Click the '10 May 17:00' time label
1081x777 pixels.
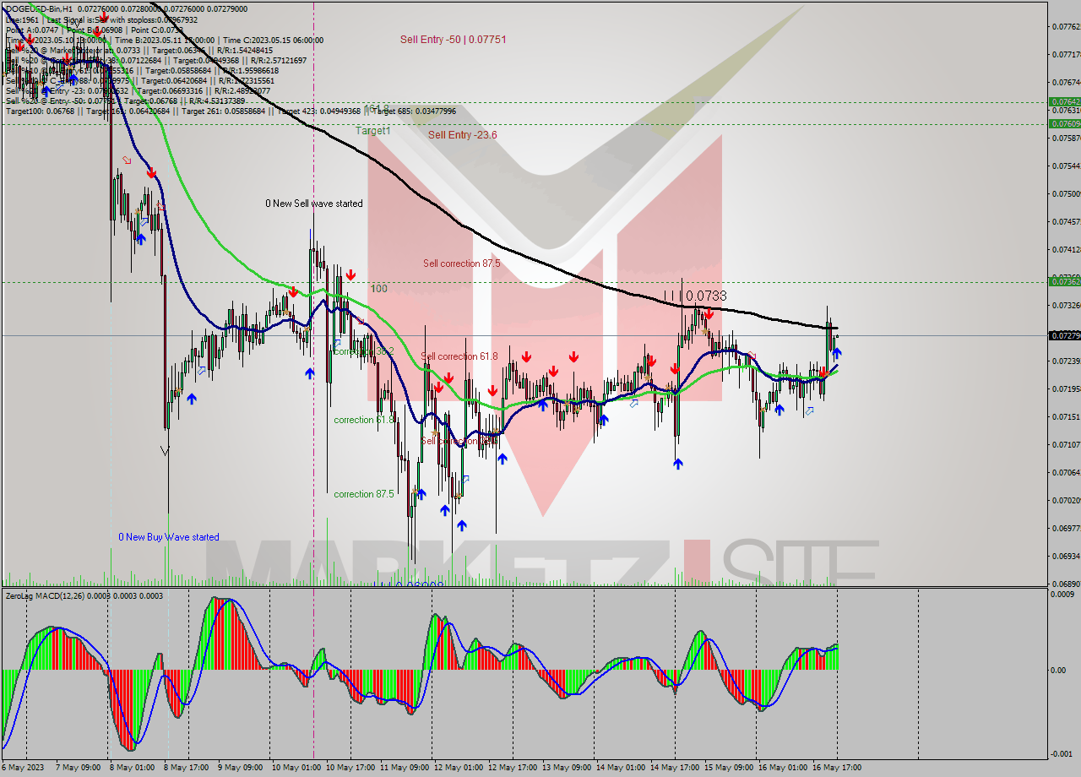click(351, 768)
